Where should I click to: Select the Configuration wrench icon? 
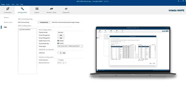tap(22, 9)
